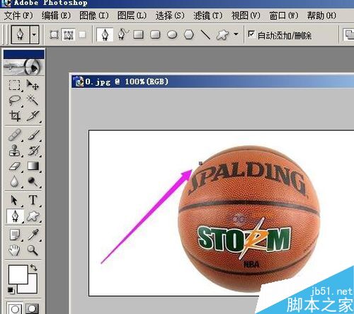
Task: Click the path anchor point on the basketball edge
Action: [x=200, y=163]
